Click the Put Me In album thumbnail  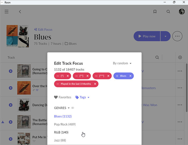tap(24, 139)
